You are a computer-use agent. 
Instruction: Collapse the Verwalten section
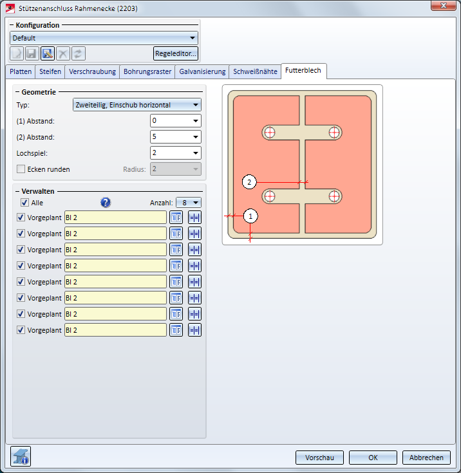click(17, 191)
